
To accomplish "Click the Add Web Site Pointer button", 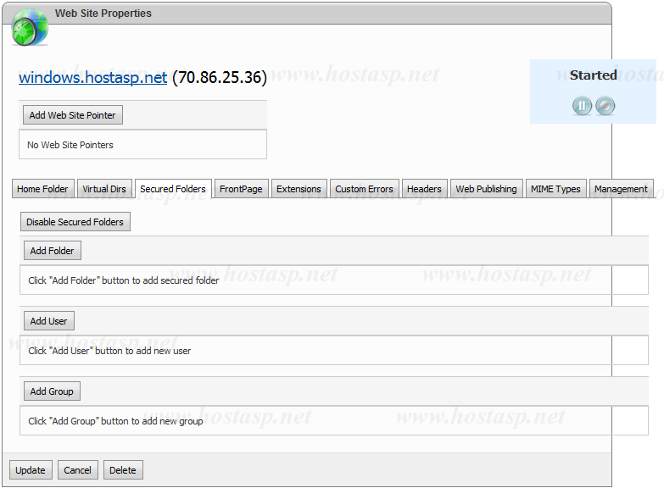I will pyautogui.click(x=72, y=115).
